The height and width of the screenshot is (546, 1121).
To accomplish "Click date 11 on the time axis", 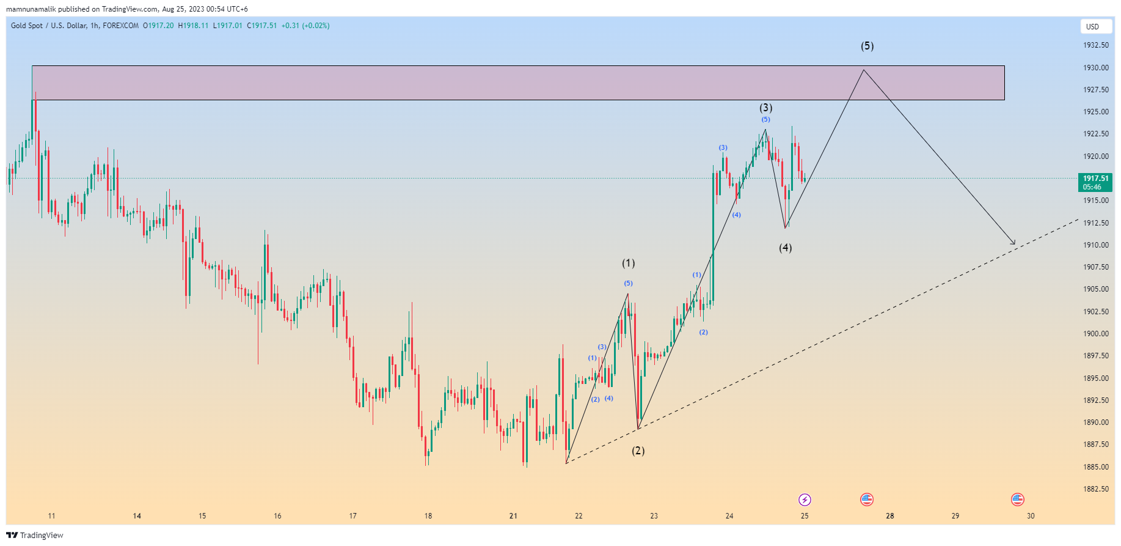I will point(51,516).
